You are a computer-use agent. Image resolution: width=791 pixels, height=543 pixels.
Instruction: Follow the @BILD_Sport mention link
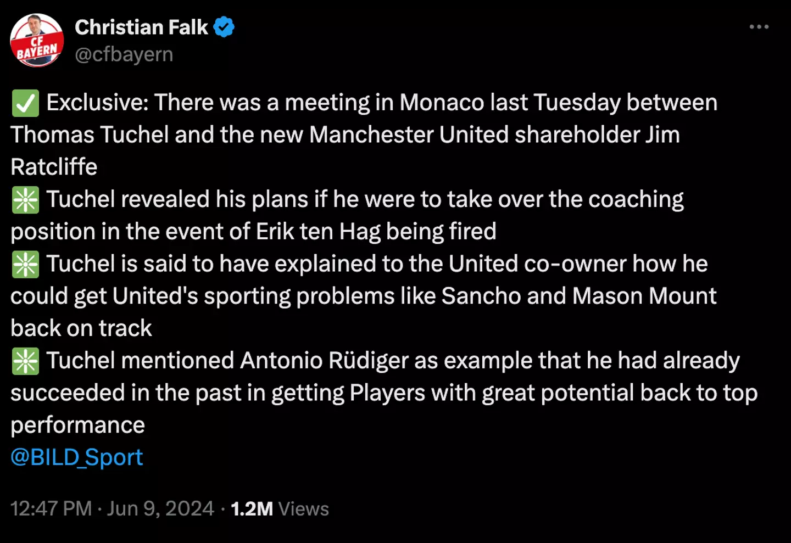click(x=77, y=457)
